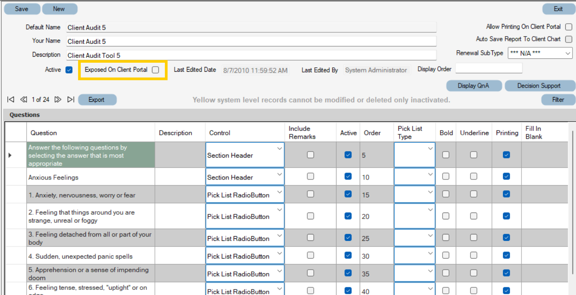
Task: Jump to the last record
Action: click(71, 99)
